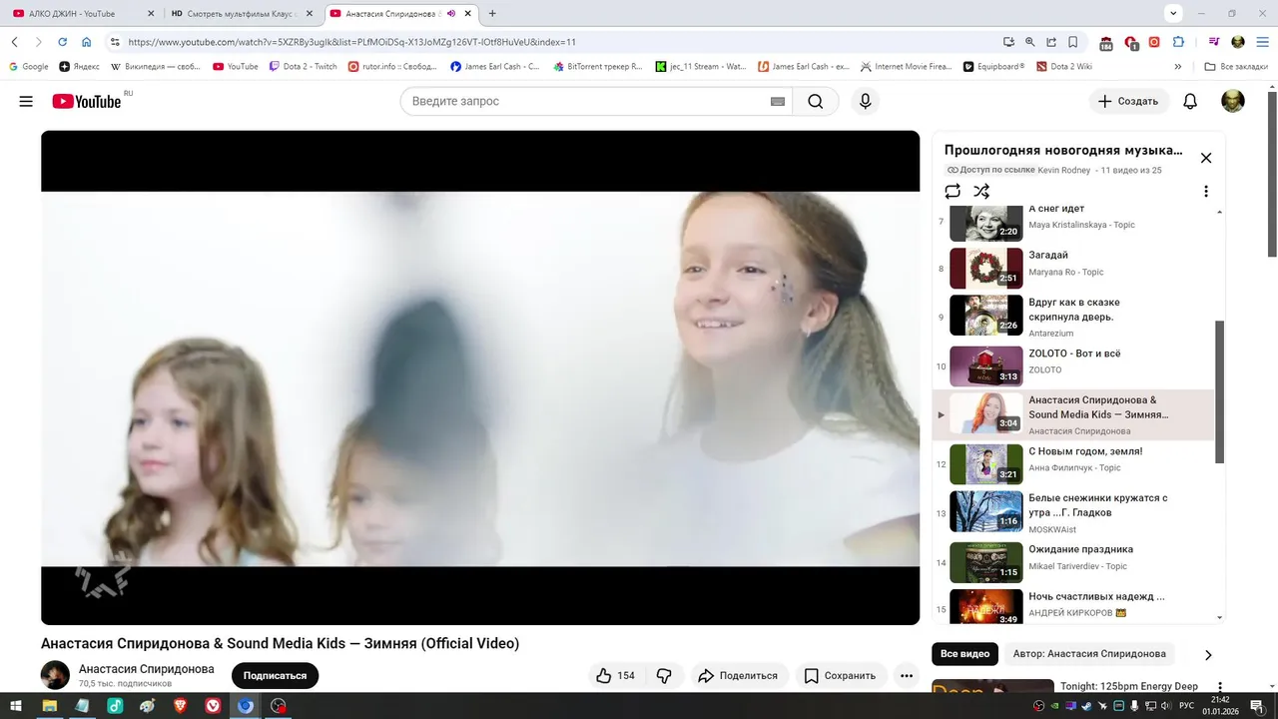This screenshot has height=719, width=1278.
Task: Open the browser main menu button
Action: [x=1262, y=42]
